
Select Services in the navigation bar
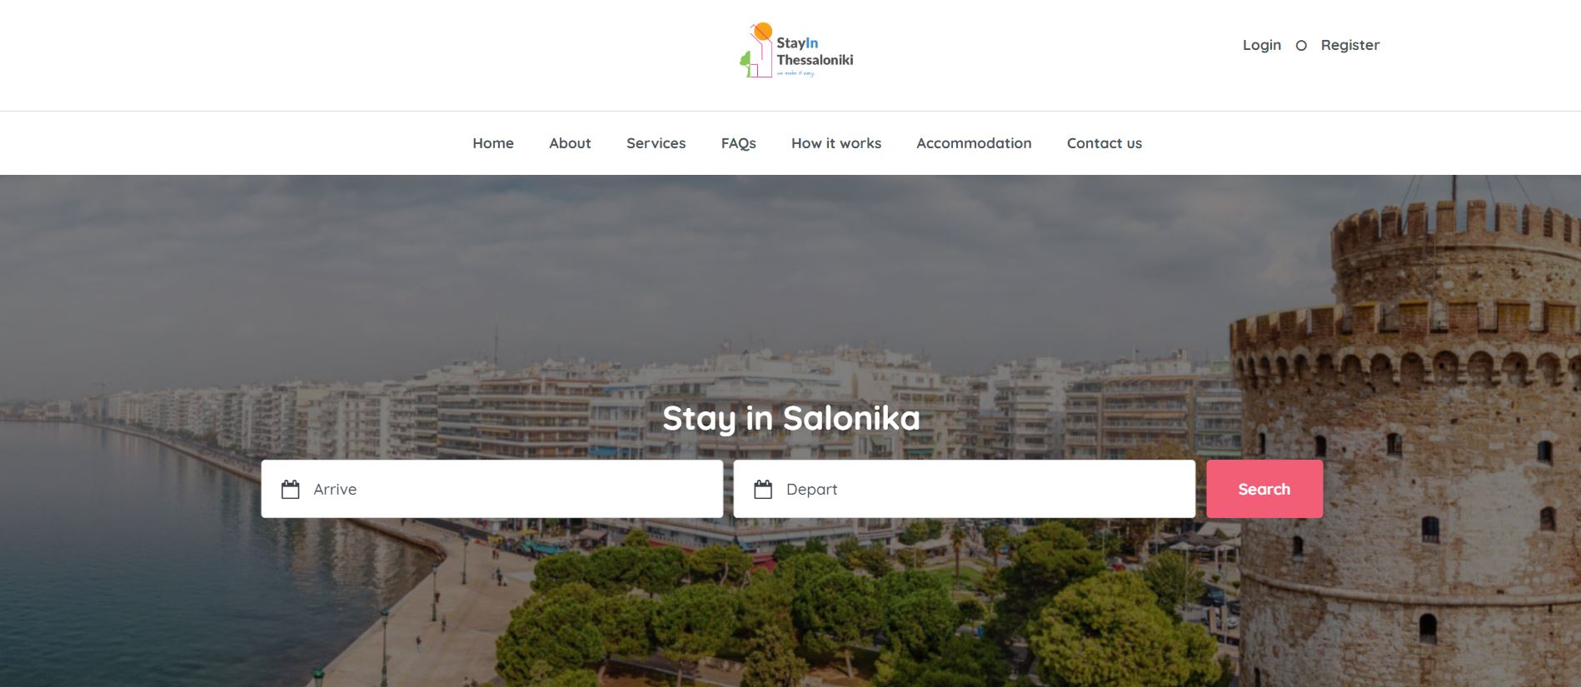(656, 143)
